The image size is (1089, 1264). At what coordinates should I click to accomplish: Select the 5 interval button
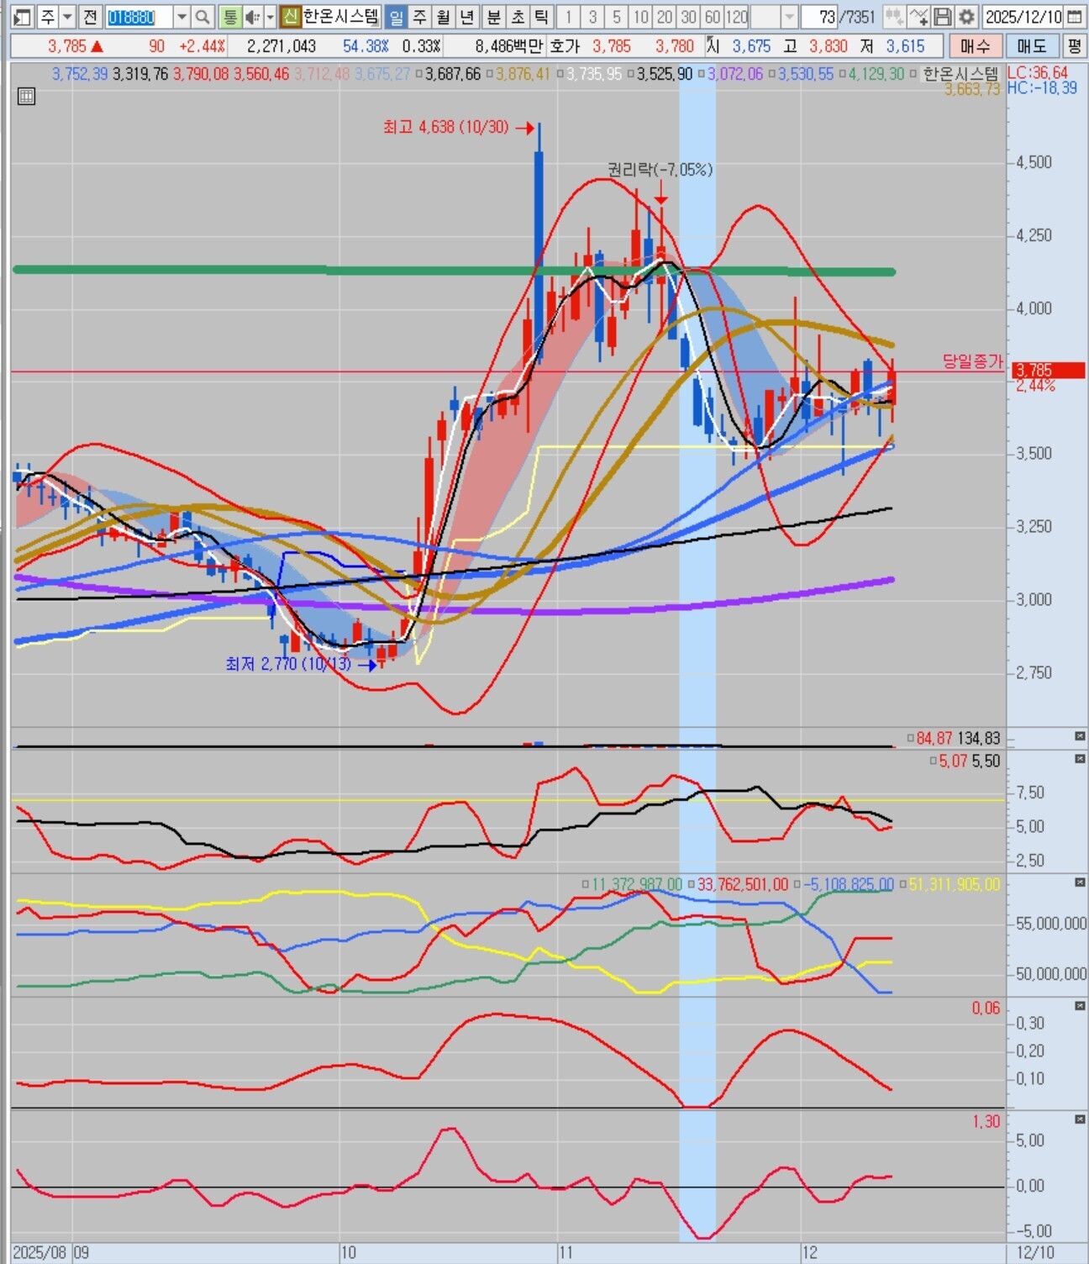pyautogui.click(x=617, y=16)
